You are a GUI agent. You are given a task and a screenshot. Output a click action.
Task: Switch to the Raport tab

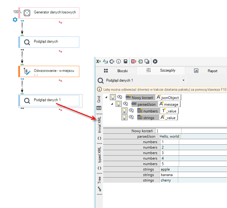click(x=206, y=71)
